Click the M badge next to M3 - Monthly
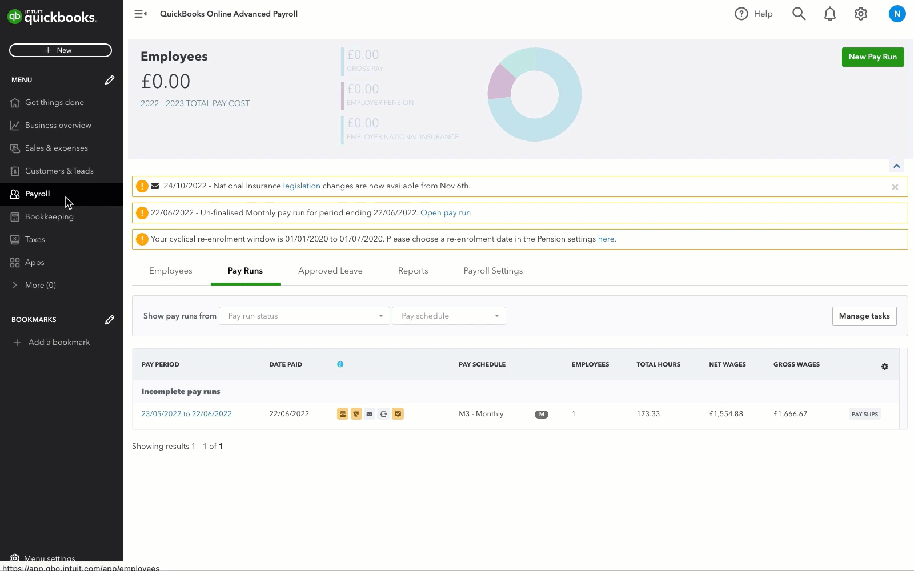 [x=541, y=415]
